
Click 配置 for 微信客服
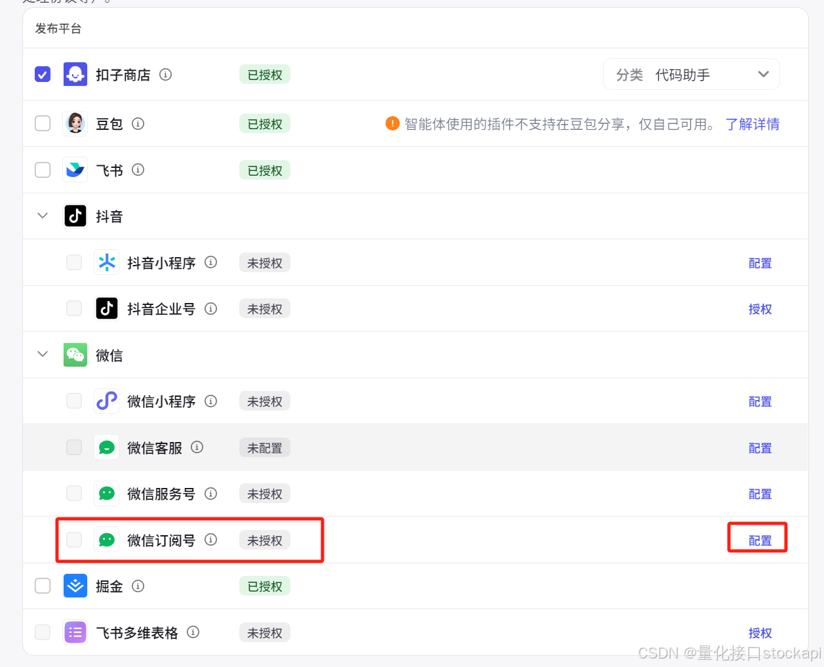coord(760,448)
